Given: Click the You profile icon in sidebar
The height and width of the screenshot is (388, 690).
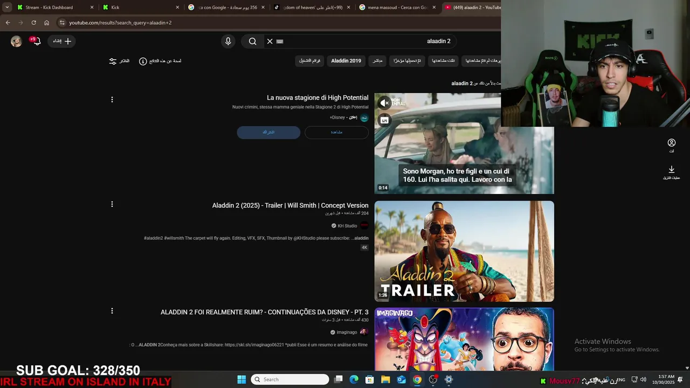Looking at the screenshot, I should [x=672, y=143].
